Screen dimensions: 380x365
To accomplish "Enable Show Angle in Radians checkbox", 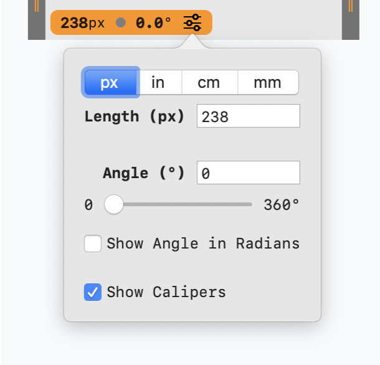I will tap(93, 244).
